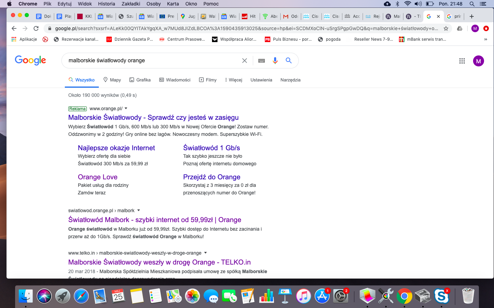
Task: Select the browser address bar URL
Action: [246, 28]
